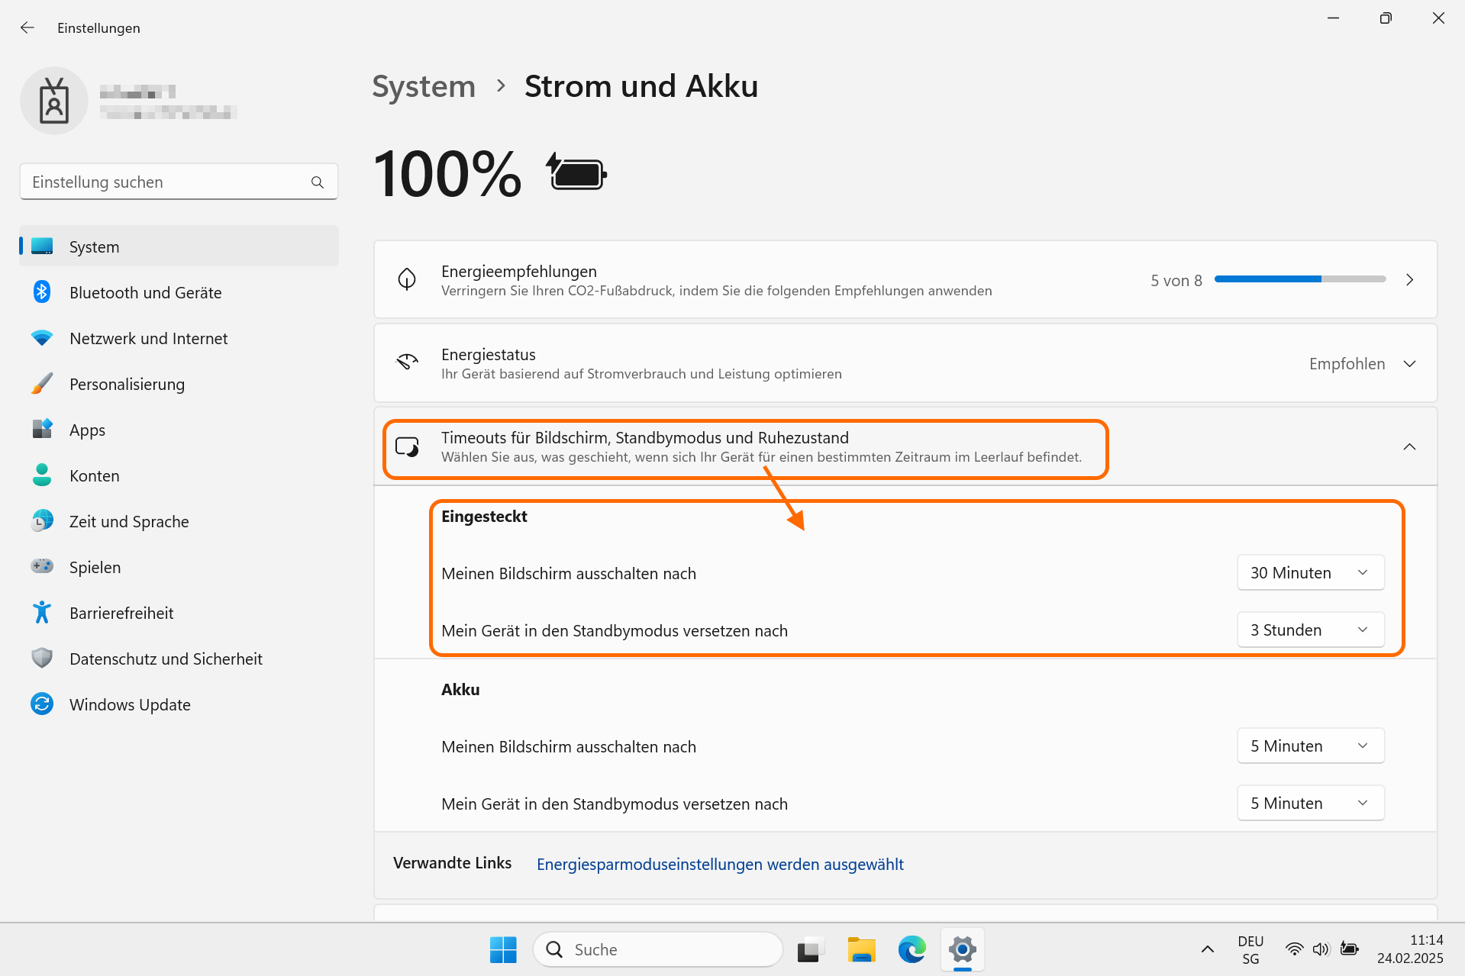Image resolution: width=1465 pixels, height=976 pixels.
Task: Open File Explorer from the taskbar
Action: 861,949
